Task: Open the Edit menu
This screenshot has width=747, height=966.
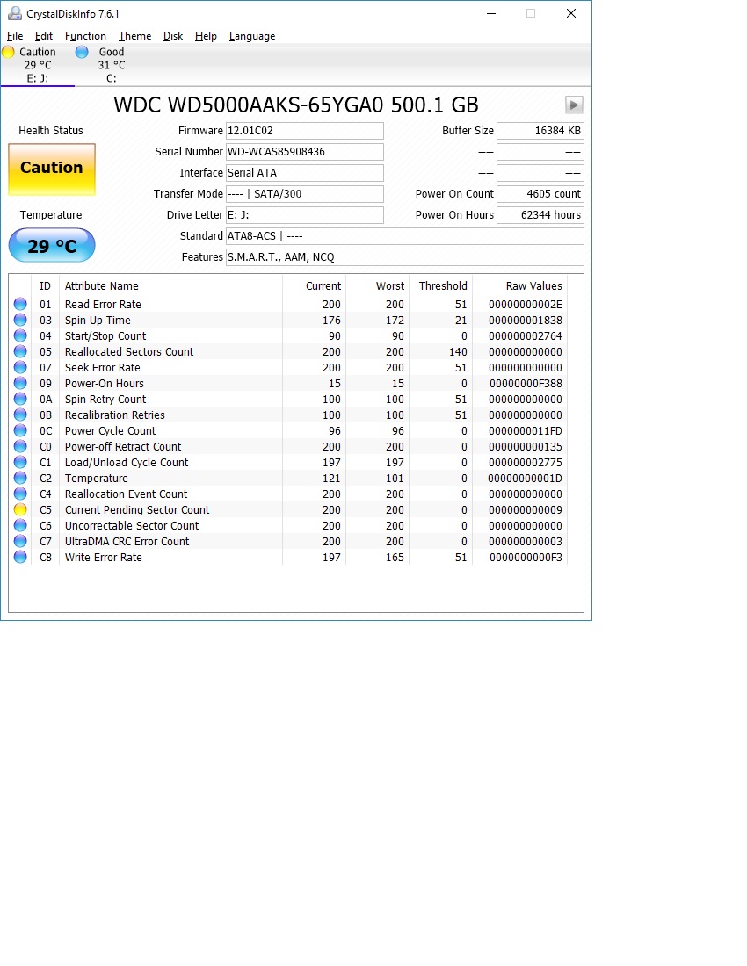Action: [x=44, y=36]
